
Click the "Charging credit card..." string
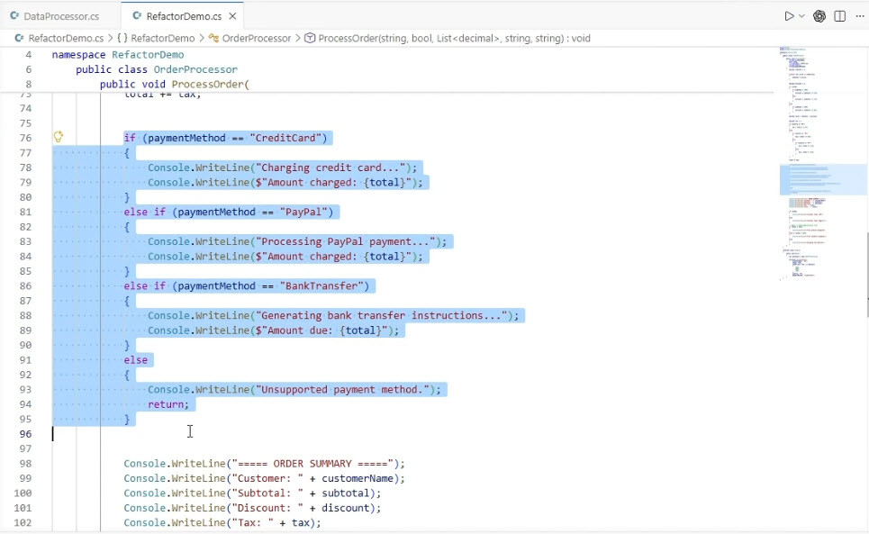pyautogui.click(x=330, y=167)
